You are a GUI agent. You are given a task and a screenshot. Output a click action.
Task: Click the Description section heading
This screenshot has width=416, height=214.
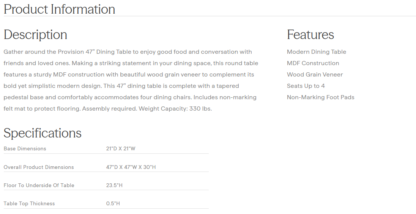tap(35, 34)
